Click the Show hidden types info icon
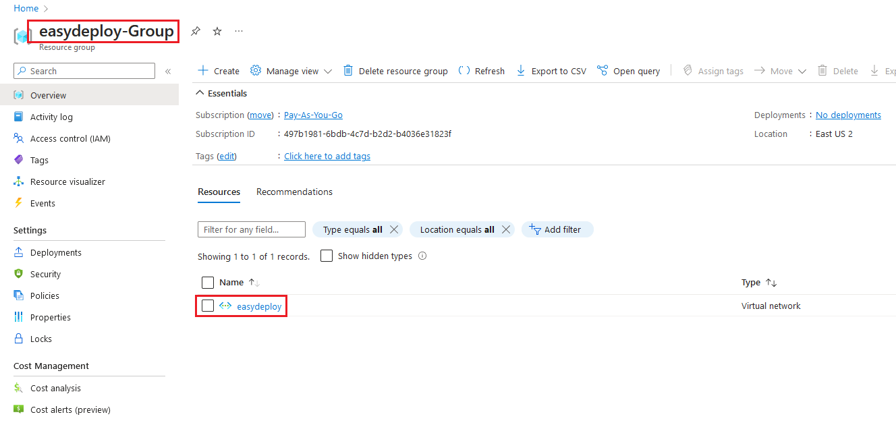The image size is (896, 425). click(x=422, y=256)
